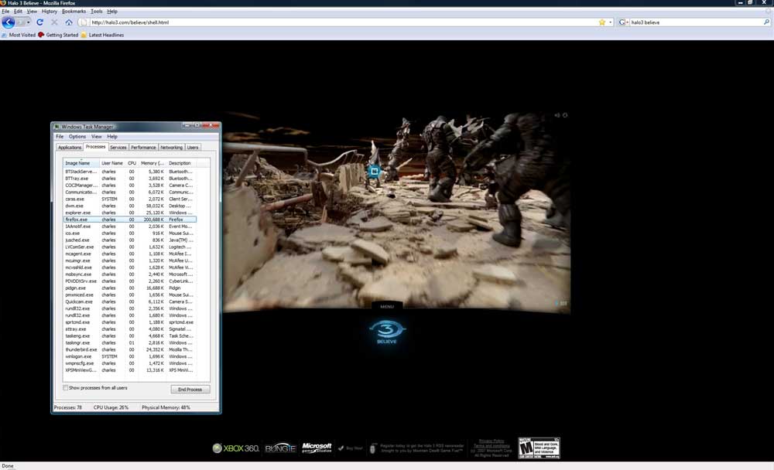The height and width of the screenshot is (470, 774).
Task: Sort processes by the Memory column header
Action: click(x=152, y=163)
